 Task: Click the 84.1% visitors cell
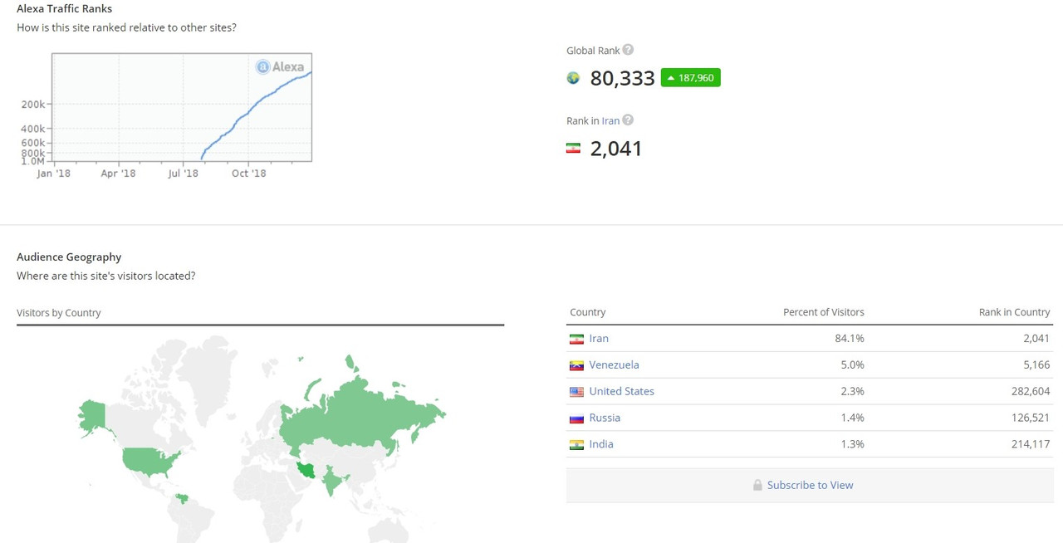tap(850, 338)
